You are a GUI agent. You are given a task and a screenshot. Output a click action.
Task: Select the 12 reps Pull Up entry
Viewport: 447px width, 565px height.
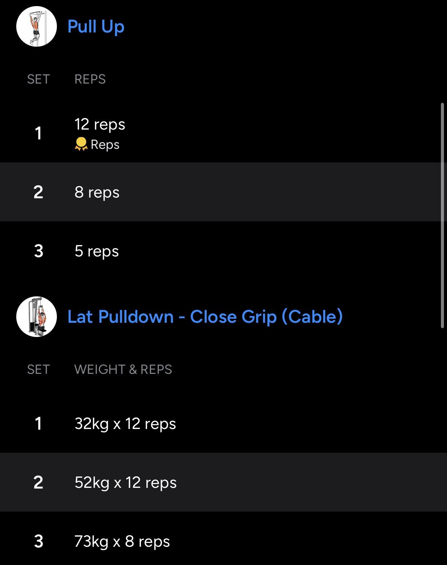(100, 125)
